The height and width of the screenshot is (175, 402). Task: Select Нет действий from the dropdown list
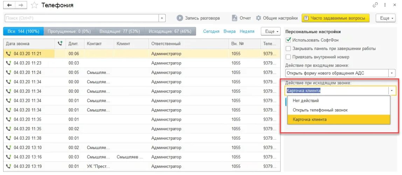(303, 101)
